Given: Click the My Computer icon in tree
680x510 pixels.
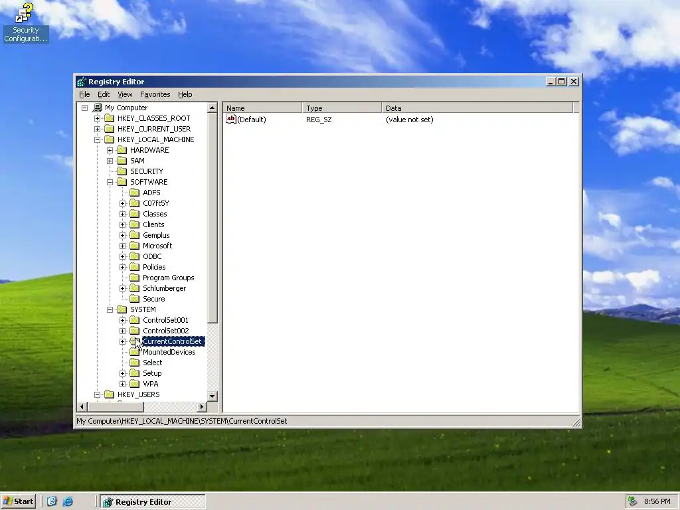Looking at the screenshot, I should [x=98, y=108].
